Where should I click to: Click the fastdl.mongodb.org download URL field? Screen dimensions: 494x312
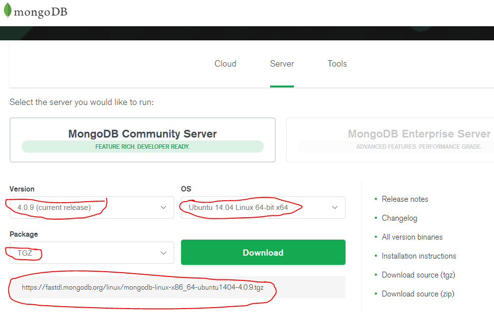pos(177,287)
